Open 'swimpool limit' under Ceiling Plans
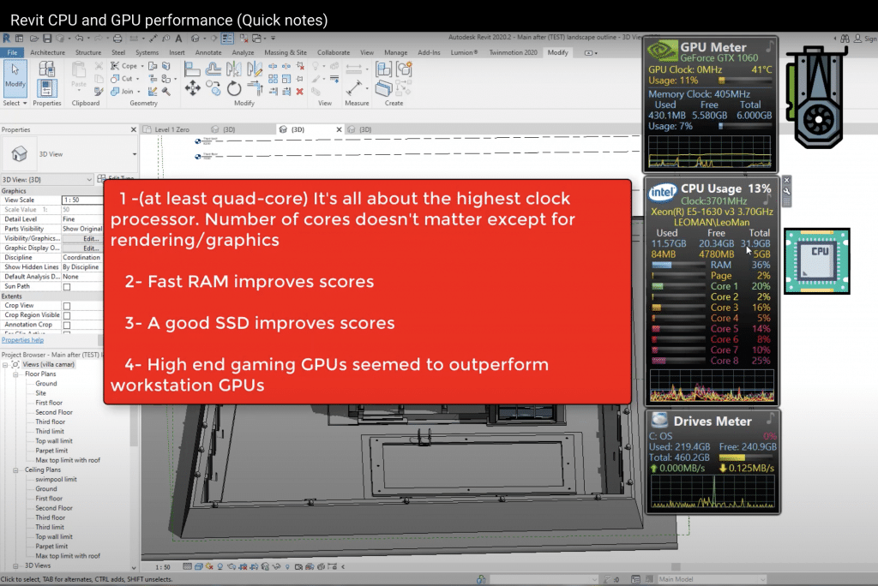The width and height of the screenshot is (878, 586). [x=56, y=479]
